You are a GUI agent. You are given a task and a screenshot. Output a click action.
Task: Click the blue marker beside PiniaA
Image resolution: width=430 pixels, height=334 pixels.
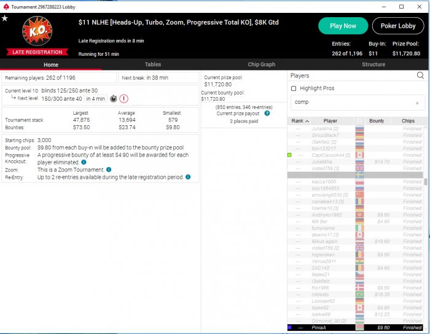click(x=289, y=327)
